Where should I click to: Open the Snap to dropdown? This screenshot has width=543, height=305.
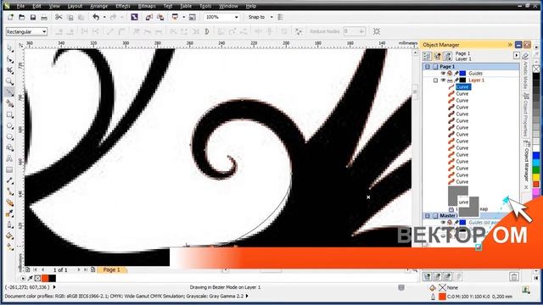coord(271,17)
